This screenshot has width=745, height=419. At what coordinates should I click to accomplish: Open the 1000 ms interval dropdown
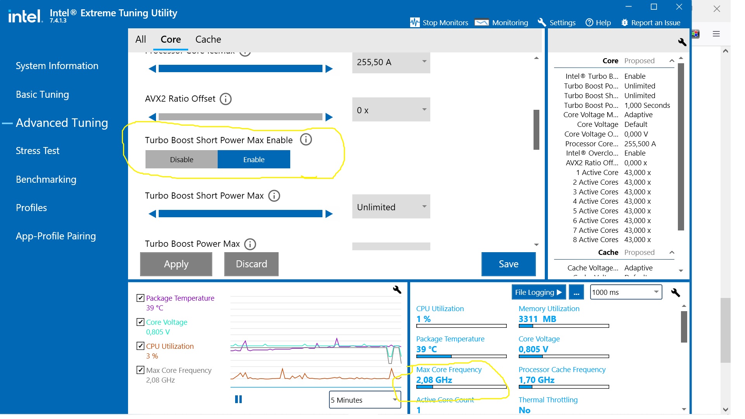pos(625,292)
